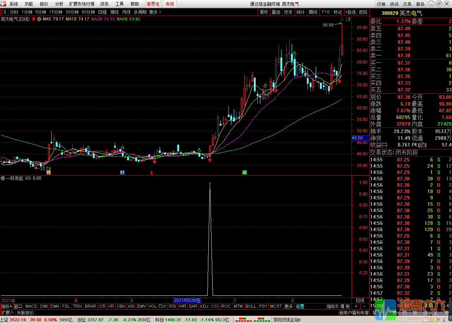Viewport: 452px width, 324px height.
Task: Toggle the left side panel icon beside 分时
Action: coord(5,12)
